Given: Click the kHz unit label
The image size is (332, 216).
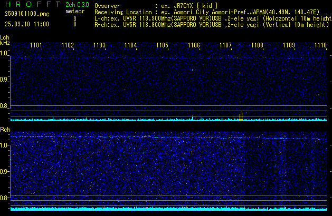Looking at the screenshot, I should pyautogui.click(x=5, y=43).
